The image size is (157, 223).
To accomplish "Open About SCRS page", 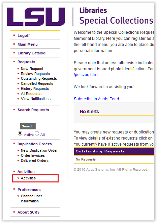I will [x=29, y=212].
